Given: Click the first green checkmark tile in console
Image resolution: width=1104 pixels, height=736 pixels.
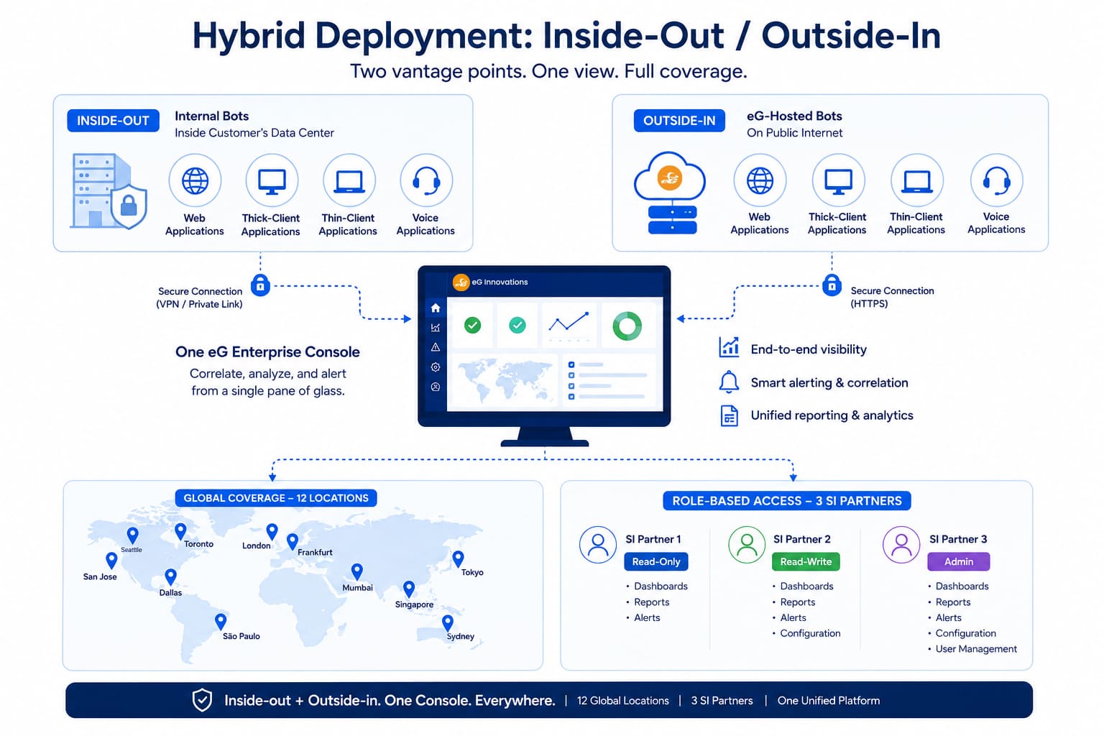Looking at the screenshot, I should point(472,326).
